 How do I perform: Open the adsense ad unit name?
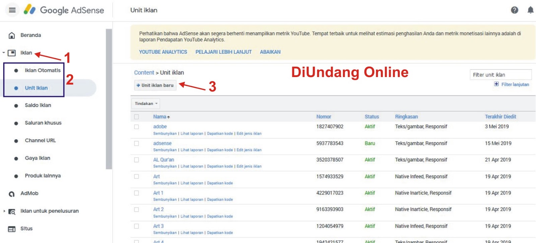point(162,143)
